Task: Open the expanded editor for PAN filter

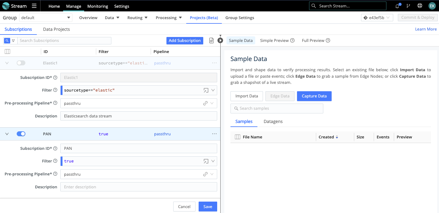Action: 206,161
